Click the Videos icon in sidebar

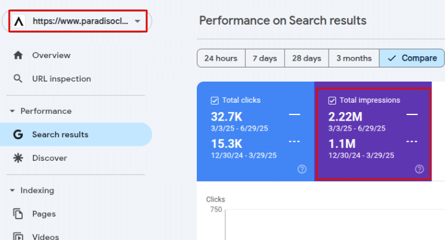click(18, 236)
